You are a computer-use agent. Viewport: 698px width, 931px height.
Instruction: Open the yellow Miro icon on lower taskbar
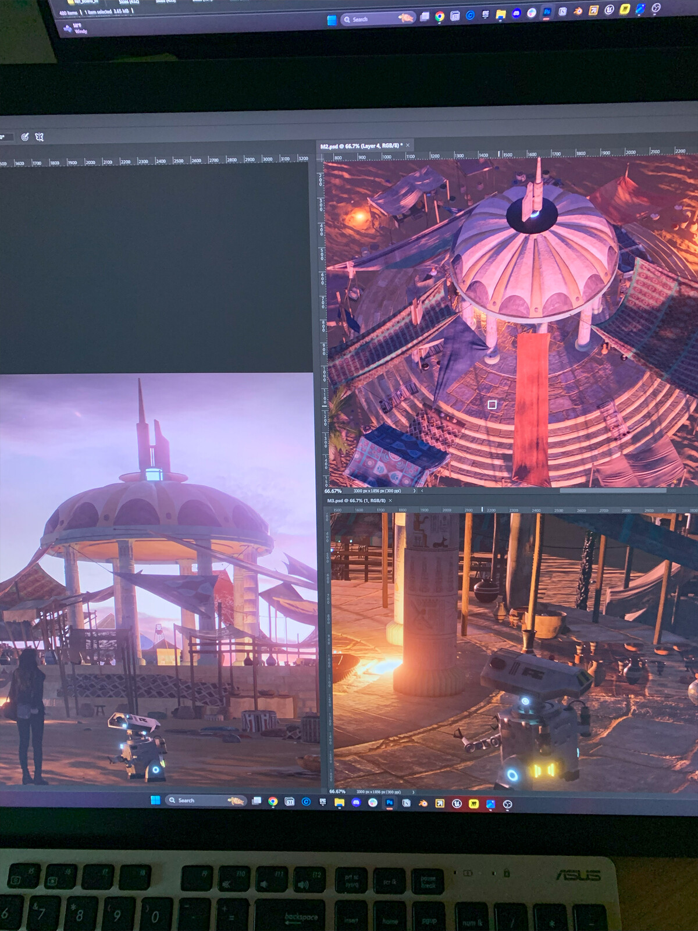(x=473, y=804)
